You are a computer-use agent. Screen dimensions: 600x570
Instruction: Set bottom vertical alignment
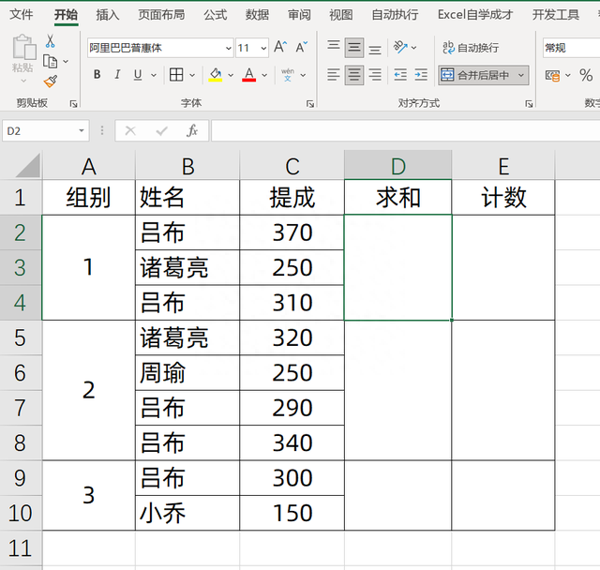375,48
